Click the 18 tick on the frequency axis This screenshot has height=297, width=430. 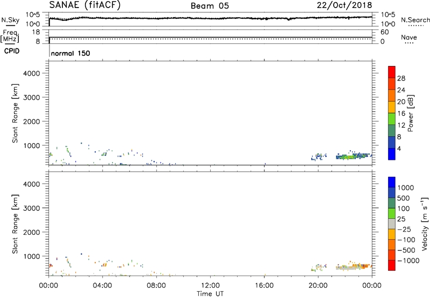36,32
